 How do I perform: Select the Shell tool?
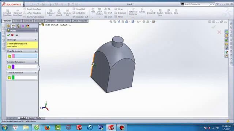(x=108, y=17)
